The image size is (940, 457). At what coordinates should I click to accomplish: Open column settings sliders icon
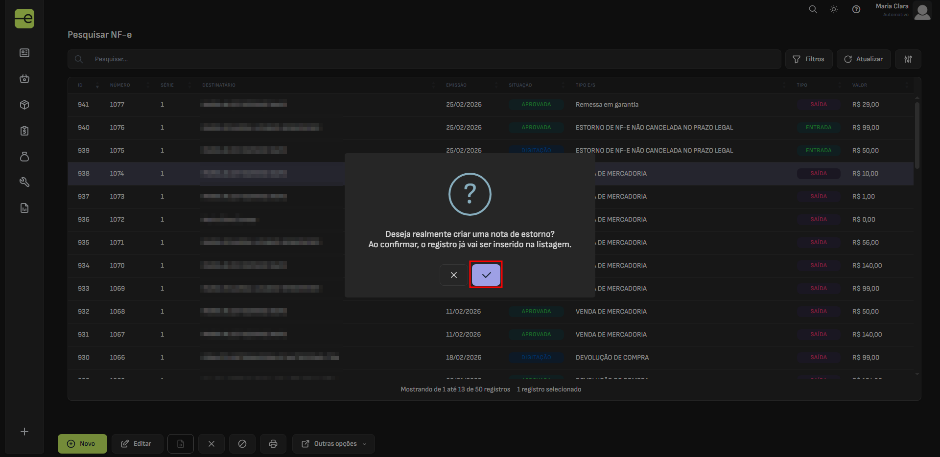pyautogui.click(x=908, y=59)
